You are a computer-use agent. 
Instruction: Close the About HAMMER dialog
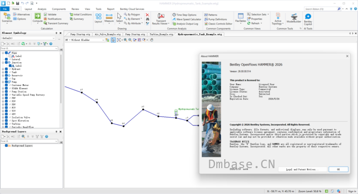coord(347,56)
